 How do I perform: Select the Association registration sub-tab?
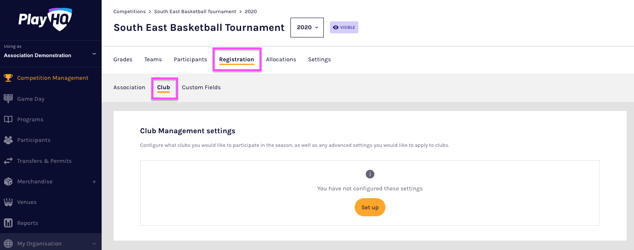(x=129, y=87)
